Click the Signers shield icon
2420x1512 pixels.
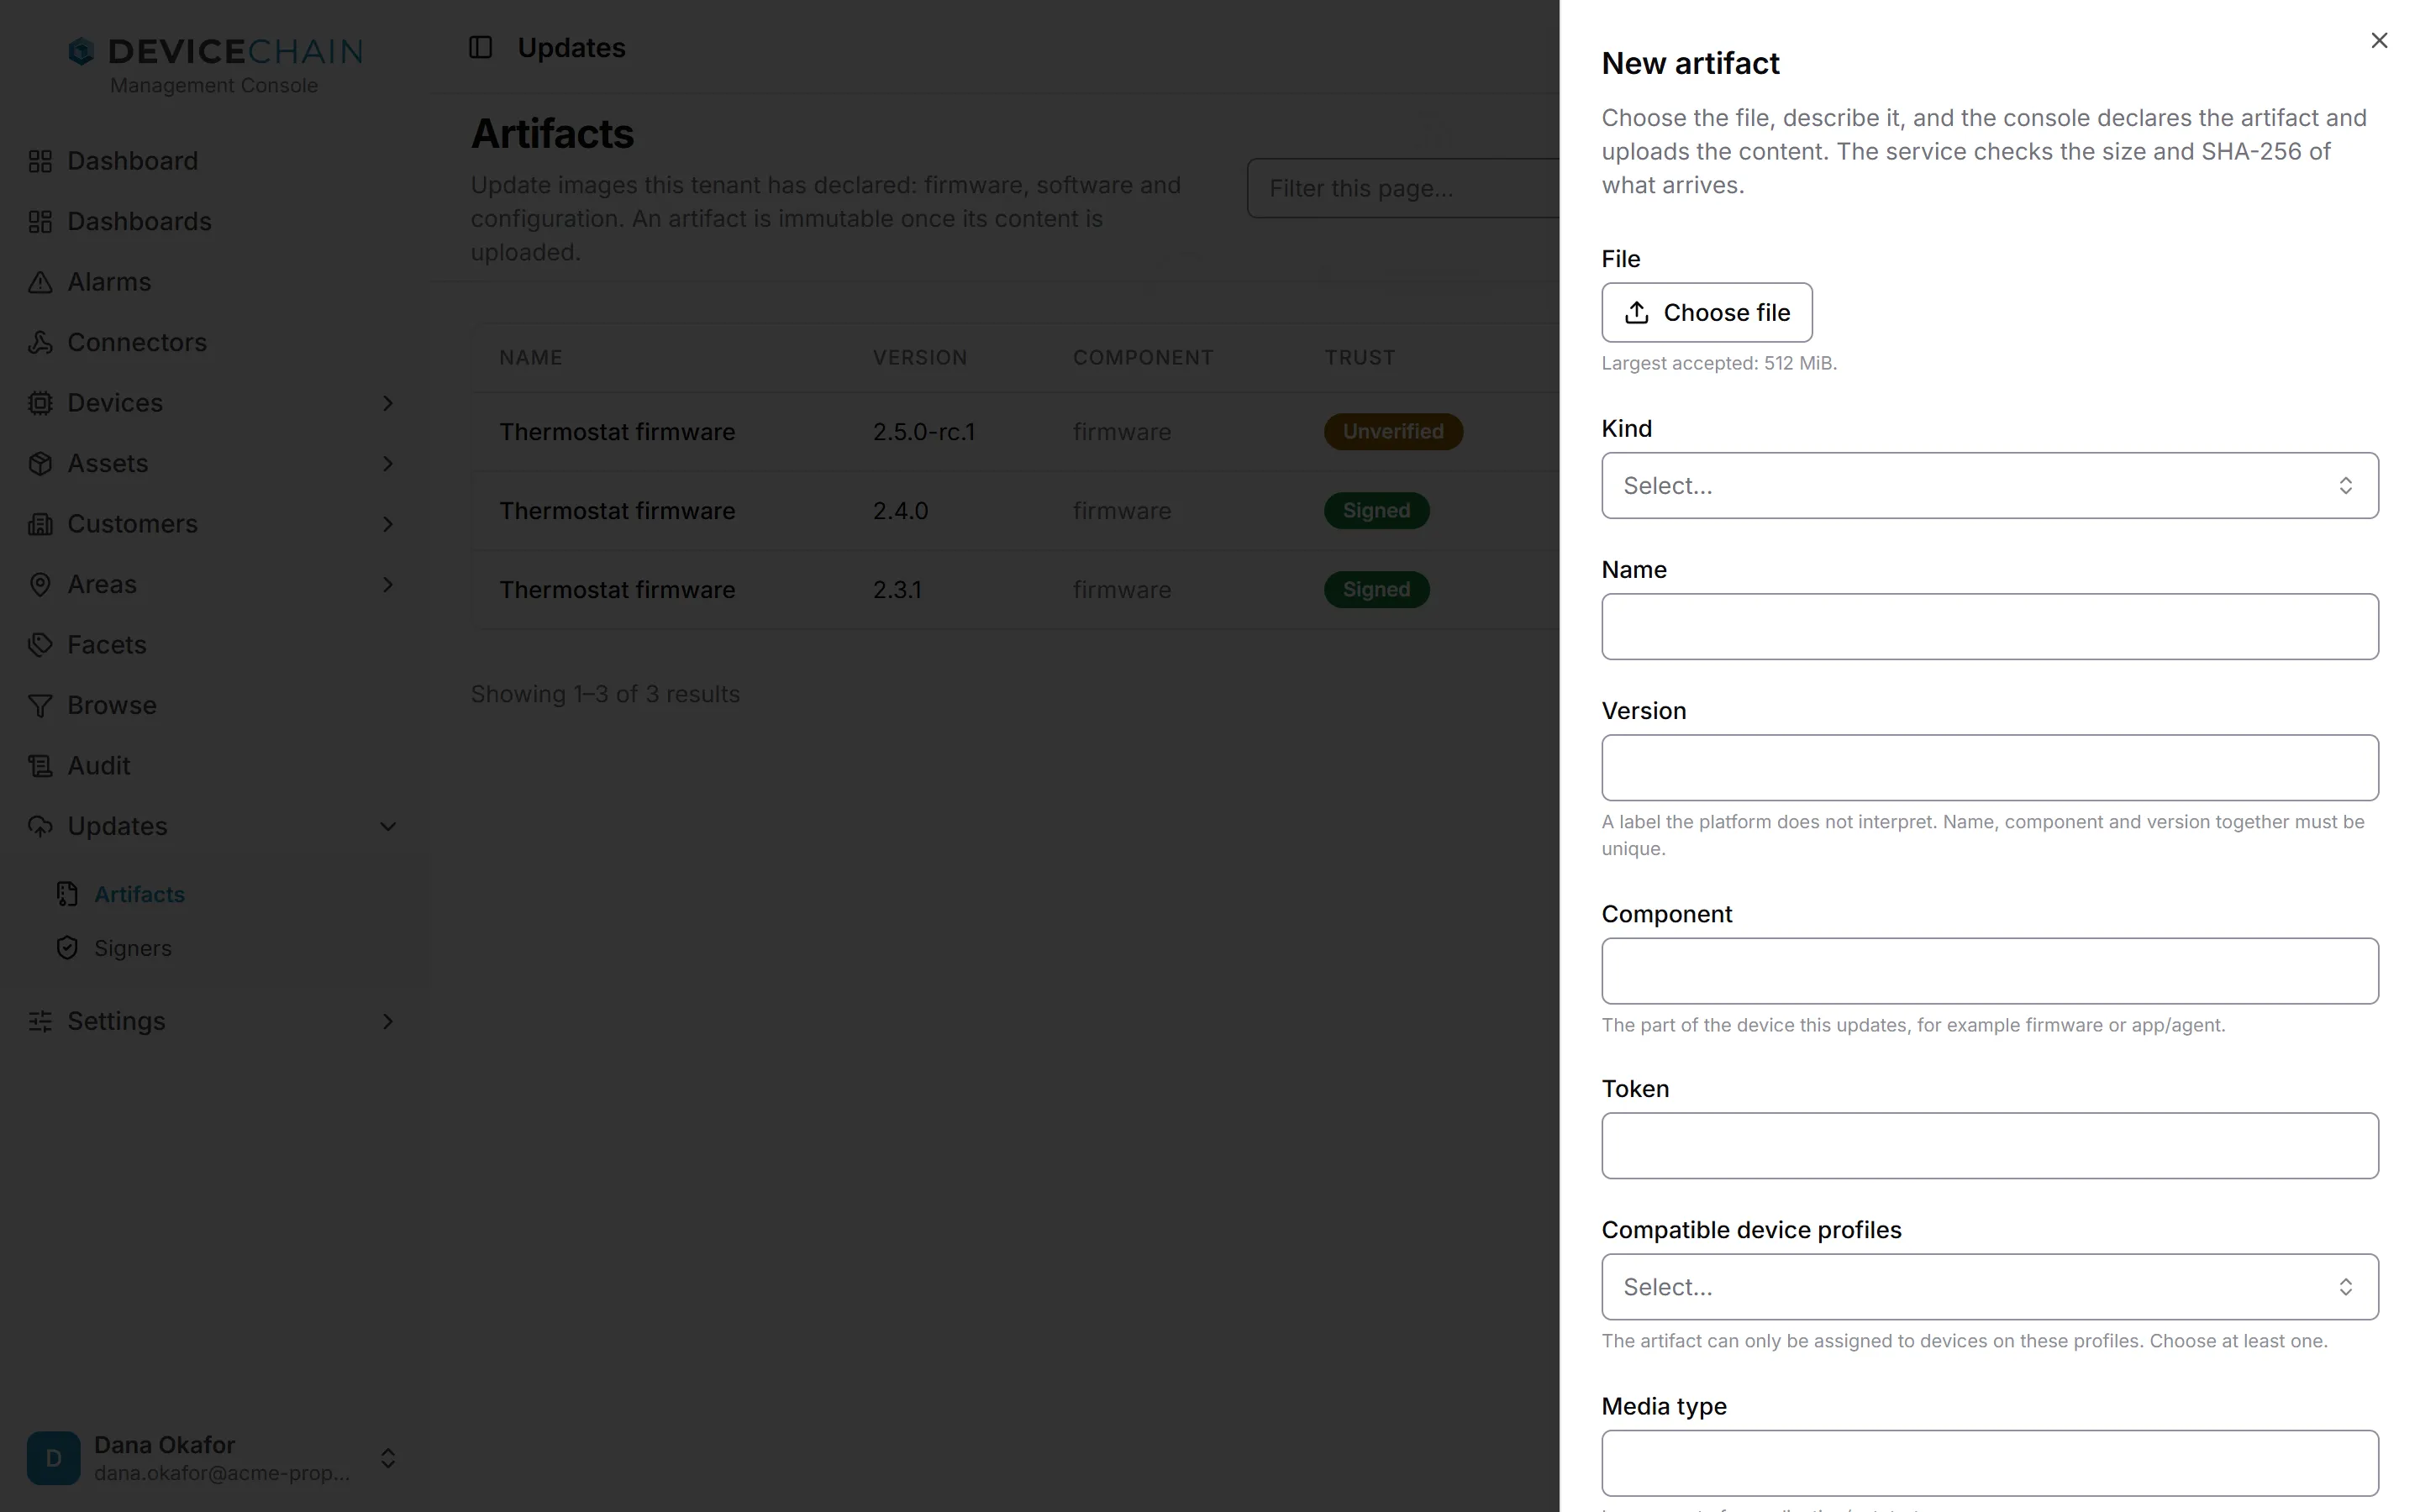[x=67, y=948]
